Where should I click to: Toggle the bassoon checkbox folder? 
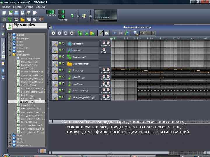[10, 38]
